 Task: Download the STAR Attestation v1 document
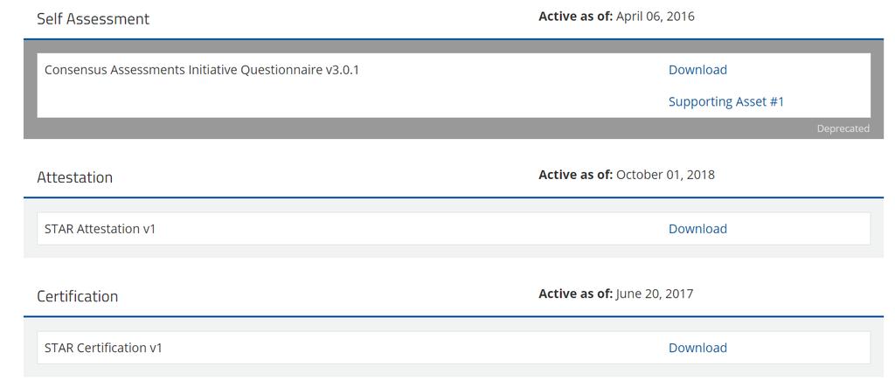coord(697,229)
